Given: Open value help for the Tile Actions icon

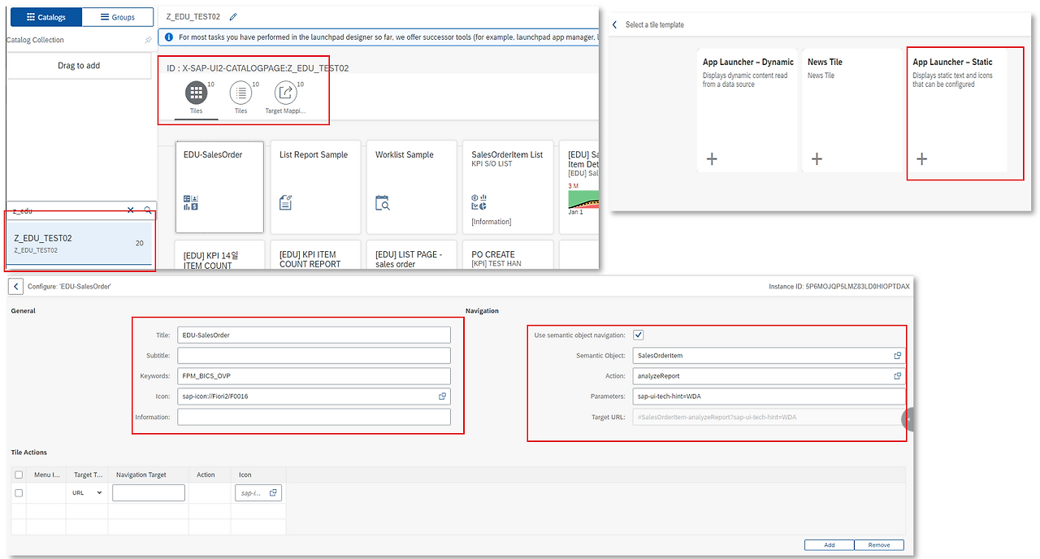Looking at the screenshot, I should [x=274, y=492].
